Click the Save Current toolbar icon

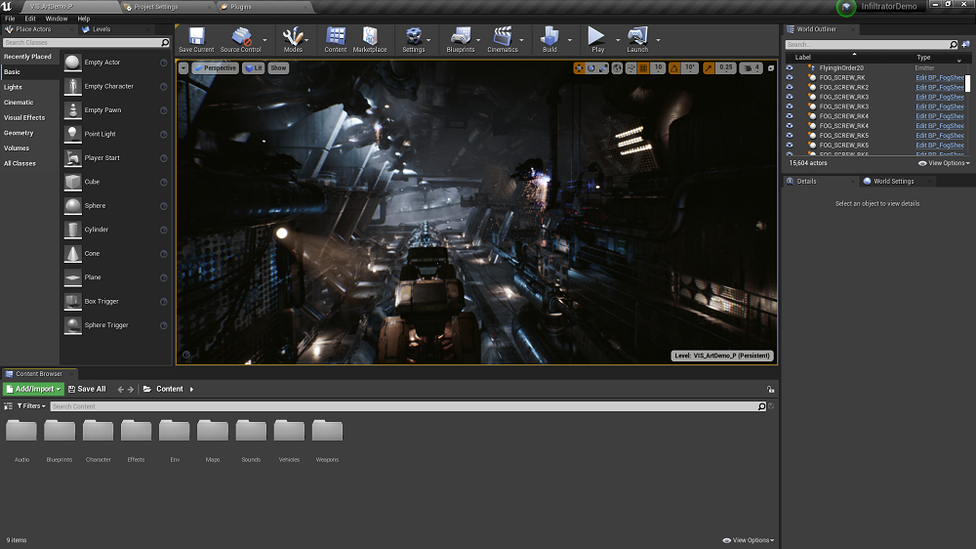click(x=196, y=36)
